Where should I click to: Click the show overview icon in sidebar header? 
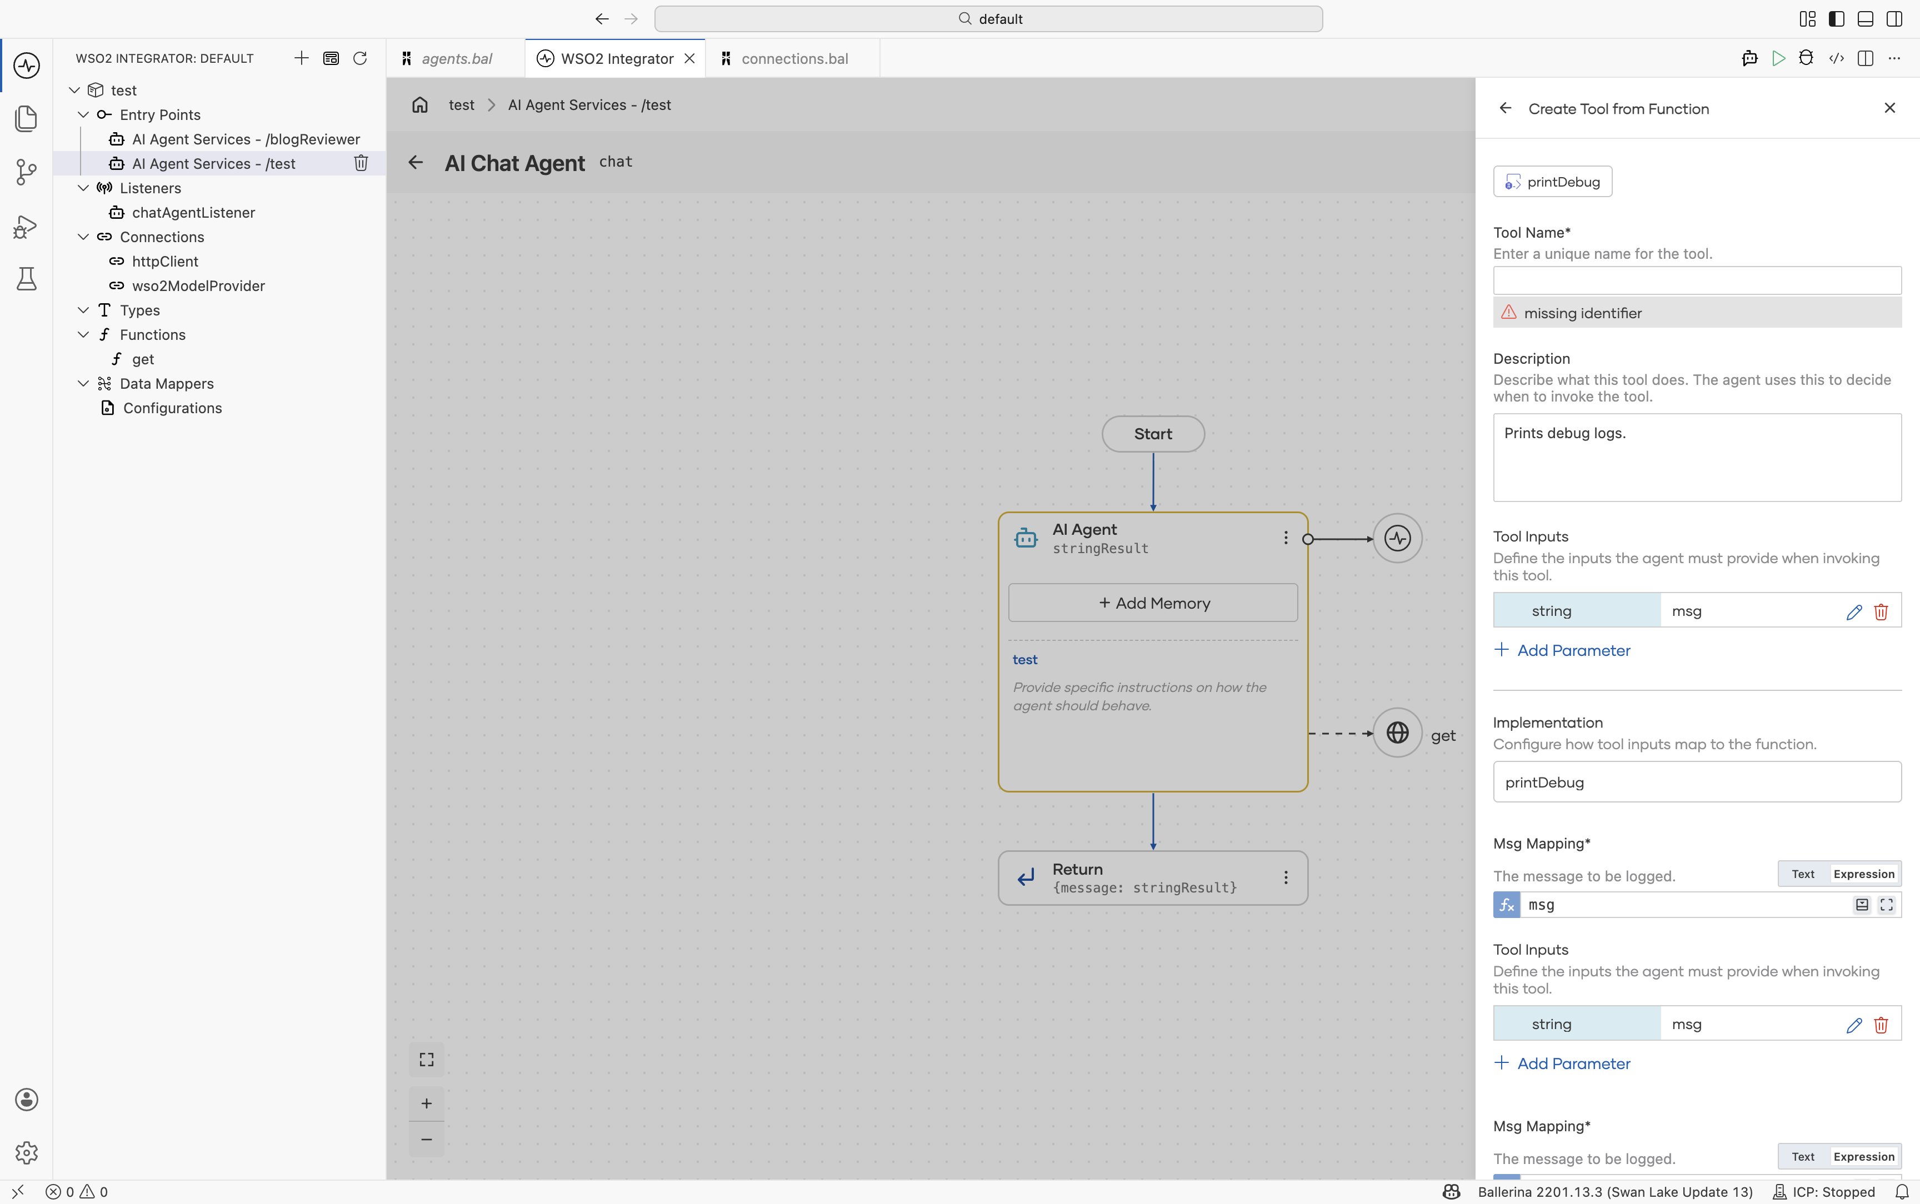[x=331, y=58]
